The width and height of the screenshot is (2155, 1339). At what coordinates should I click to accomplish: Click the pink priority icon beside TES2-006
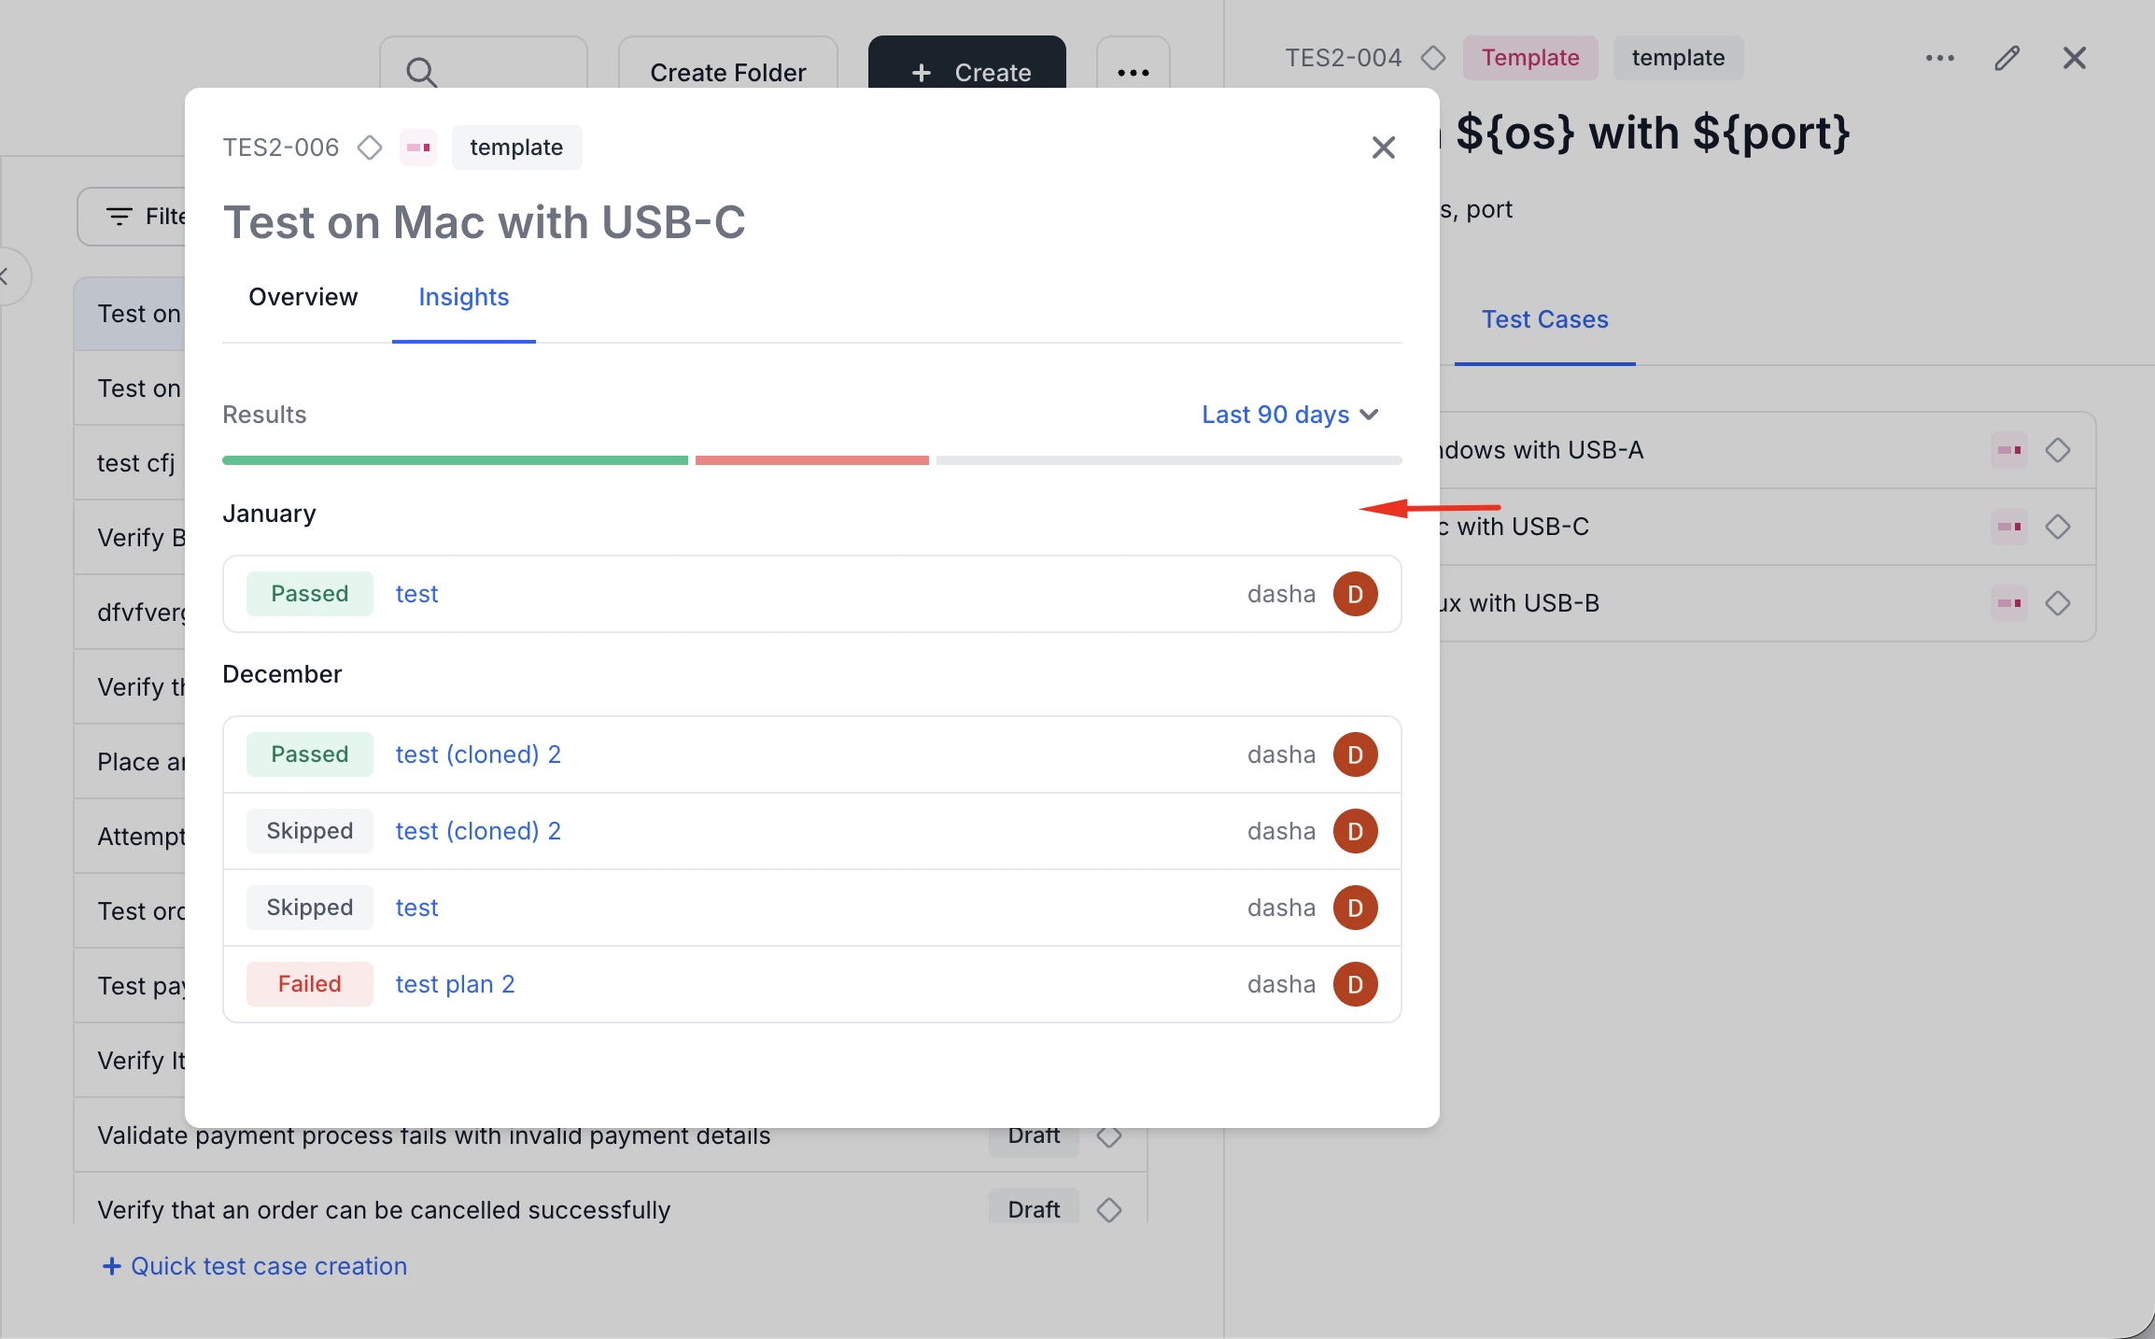pyautogui.click(x=417, y=148)
